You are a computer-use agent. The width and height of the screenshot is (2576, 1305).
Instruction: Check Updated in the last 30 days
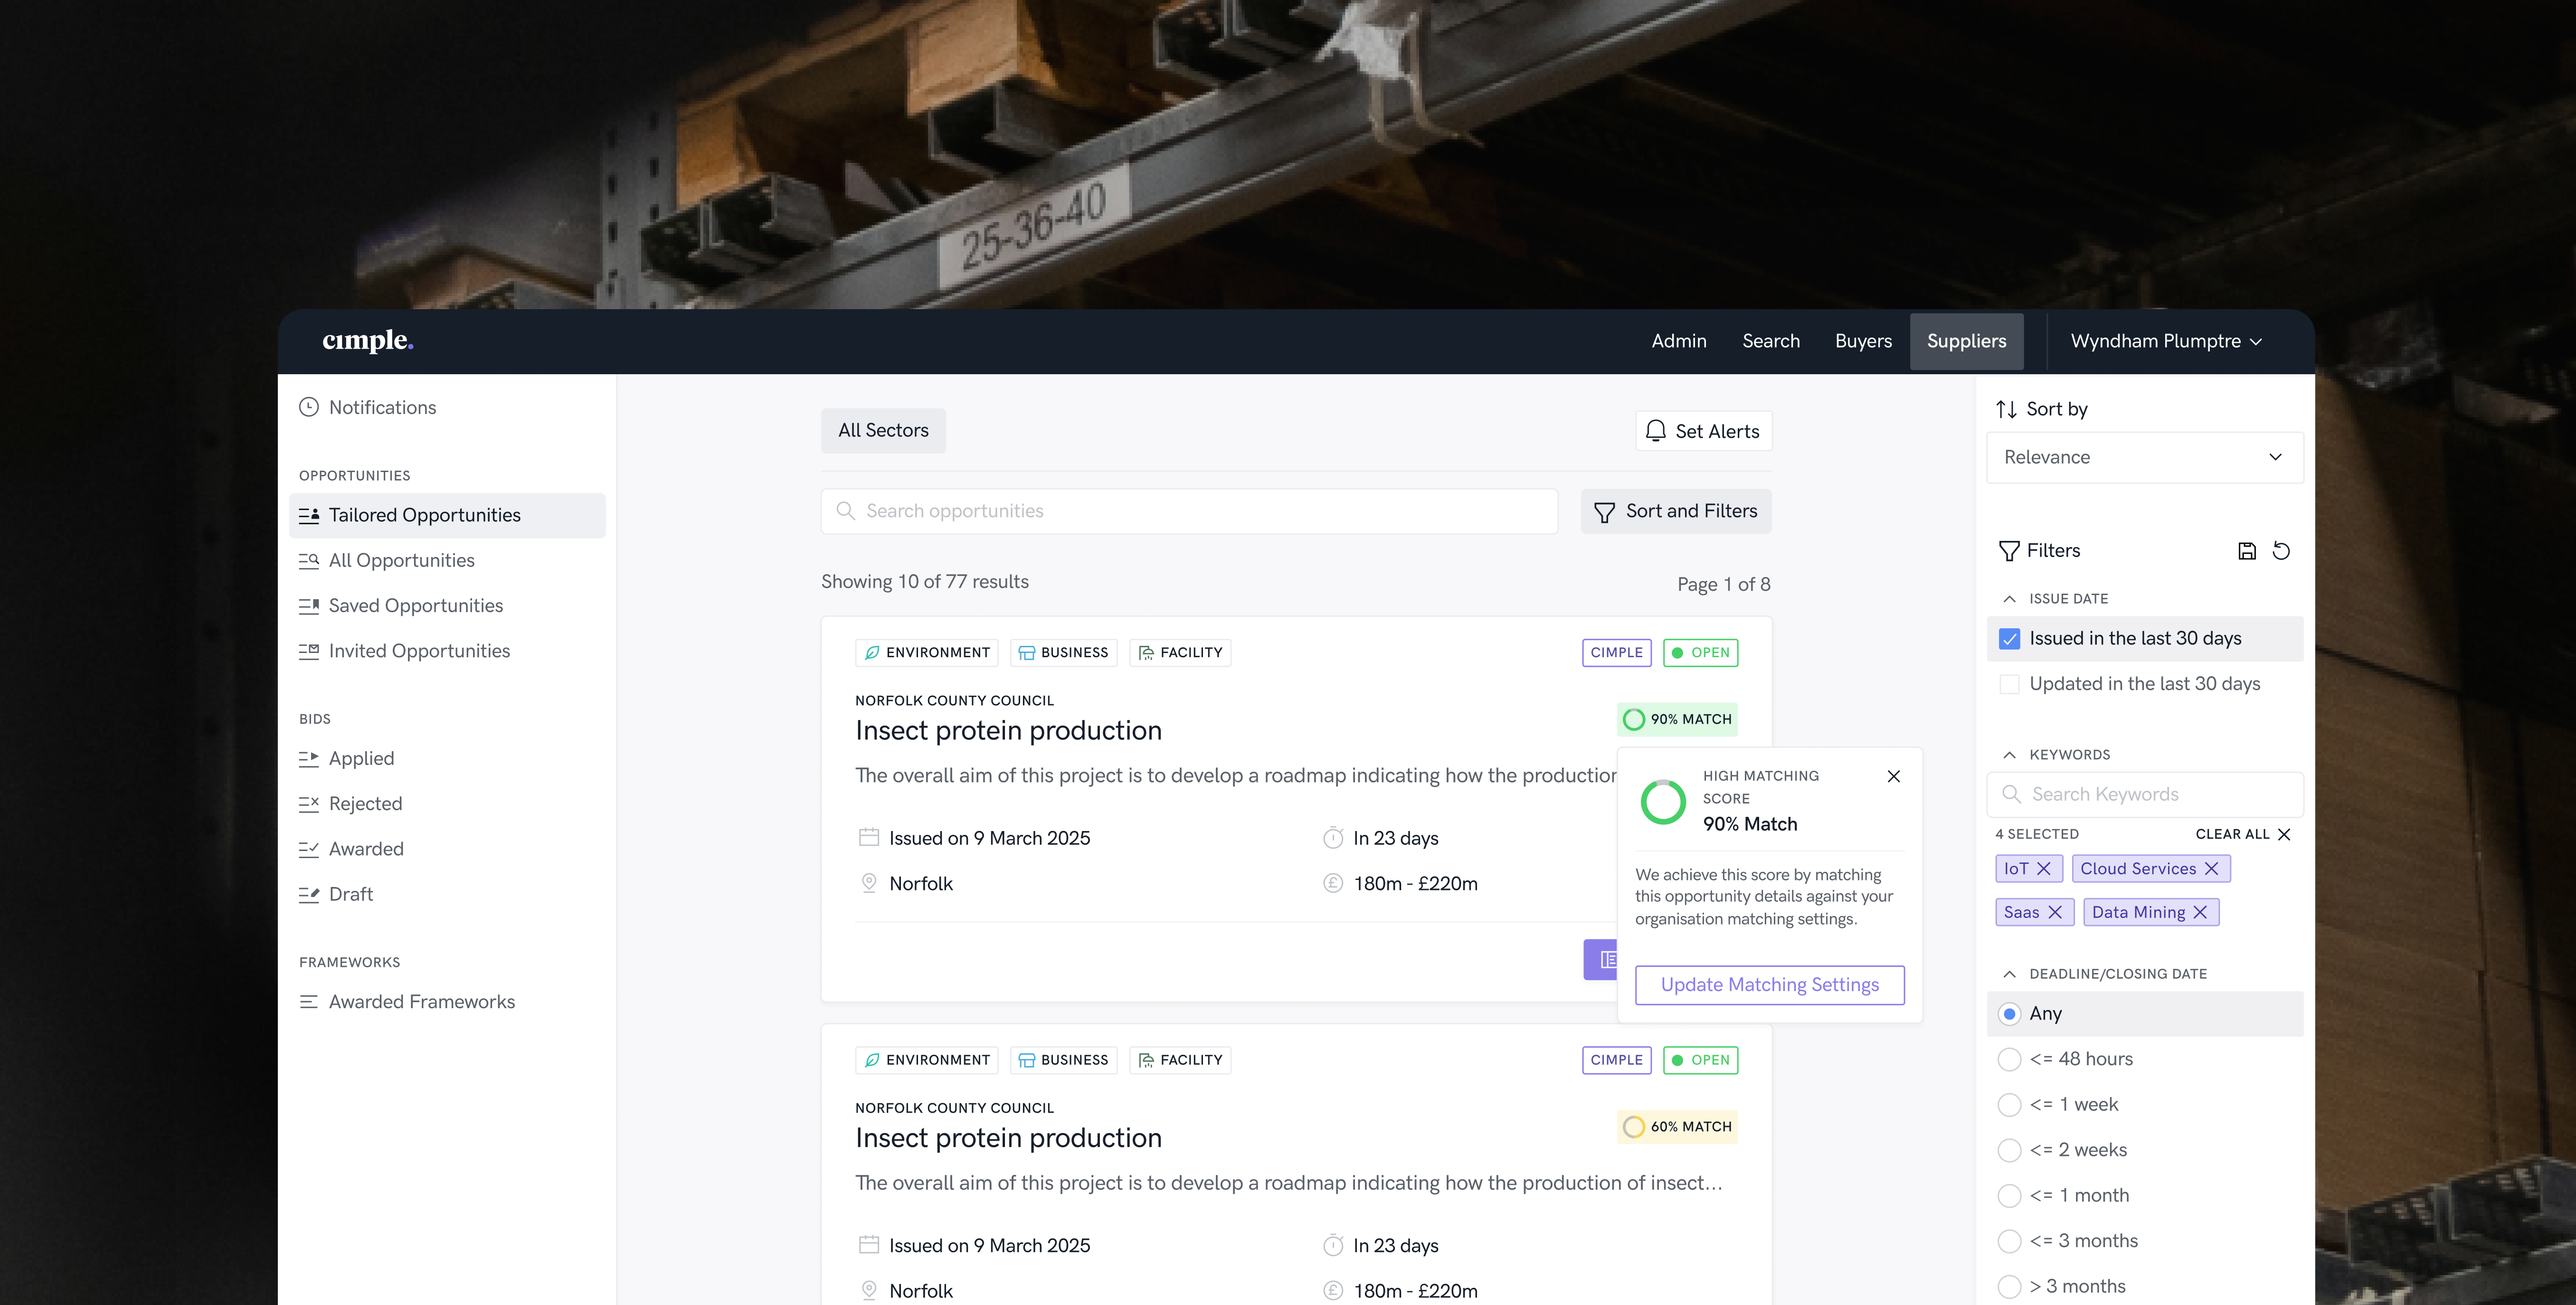coord(2009,684)
